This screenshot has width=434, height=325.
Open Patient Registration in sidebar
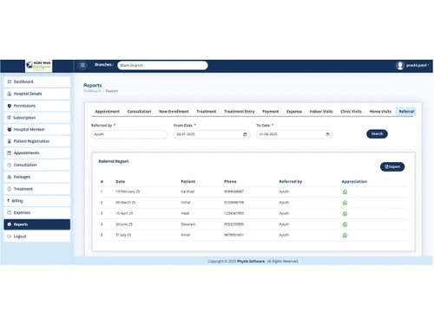coord(37,141)
